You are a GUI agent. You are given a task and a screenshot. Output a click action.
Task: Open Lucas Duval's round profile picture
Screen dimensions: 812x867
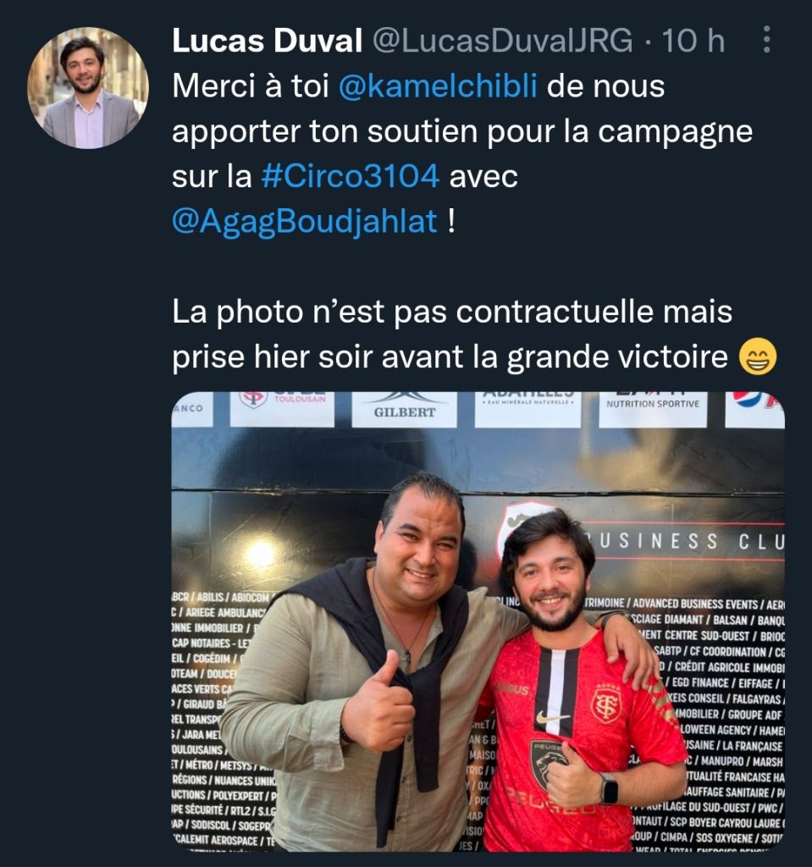(88, 88)
